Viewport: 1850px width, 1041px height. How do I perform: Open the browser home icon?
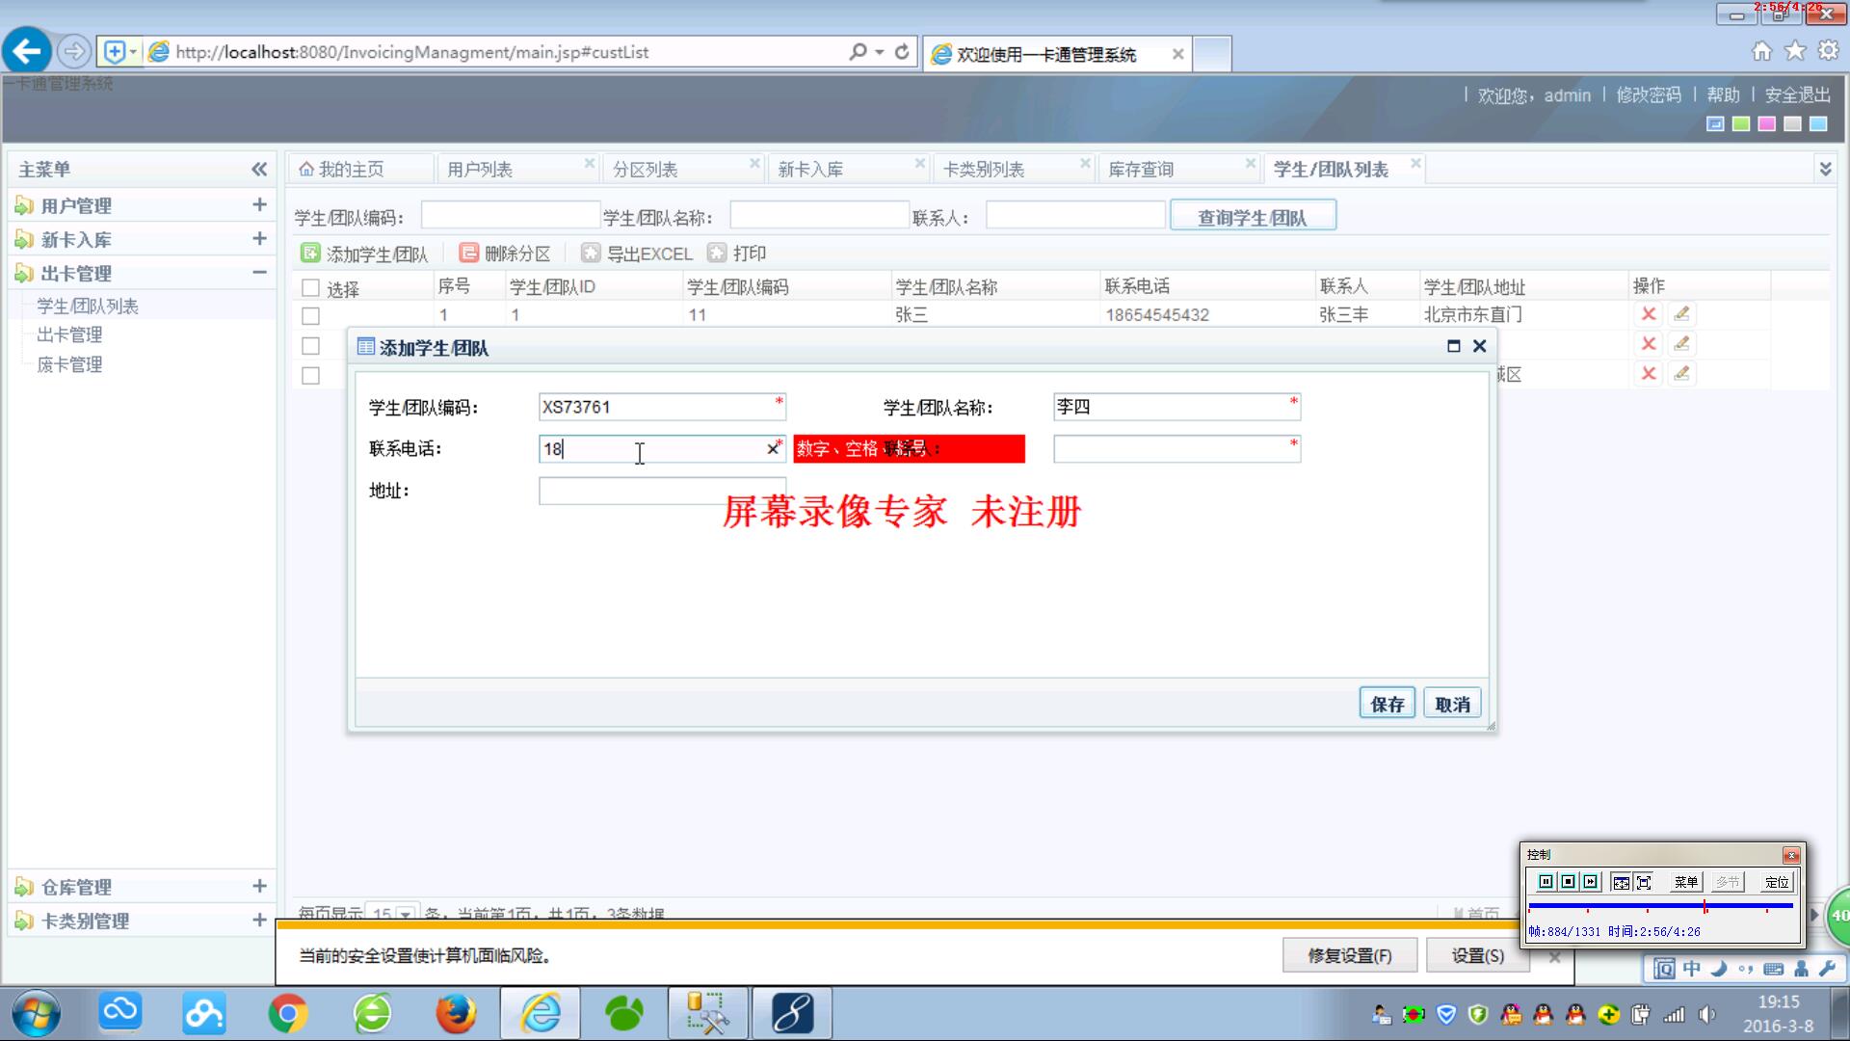1762,51
